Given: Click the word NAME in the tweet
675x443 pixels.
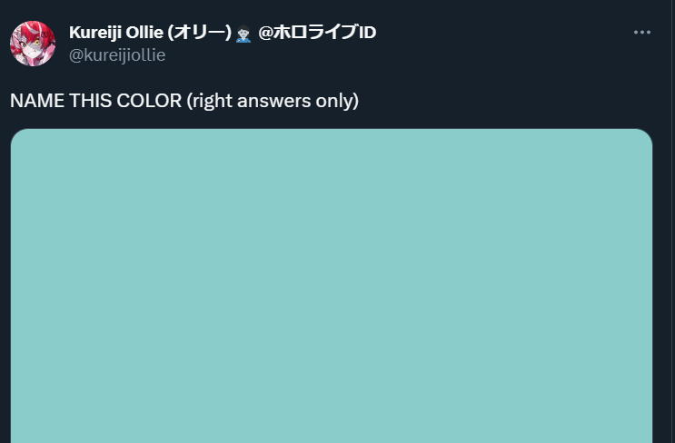Looking at the screenshot, I should [x=37, y=101].
